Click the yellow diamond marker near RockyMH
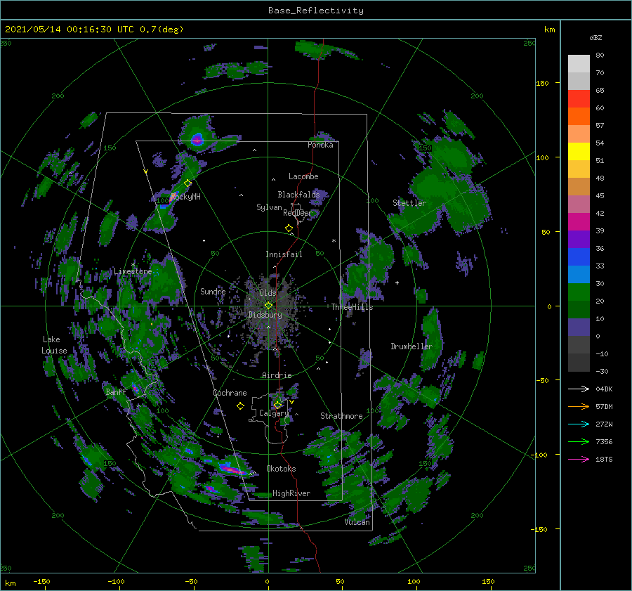This screenshot has width=632, height=591. pyautogui.click(x=187, y=183)
